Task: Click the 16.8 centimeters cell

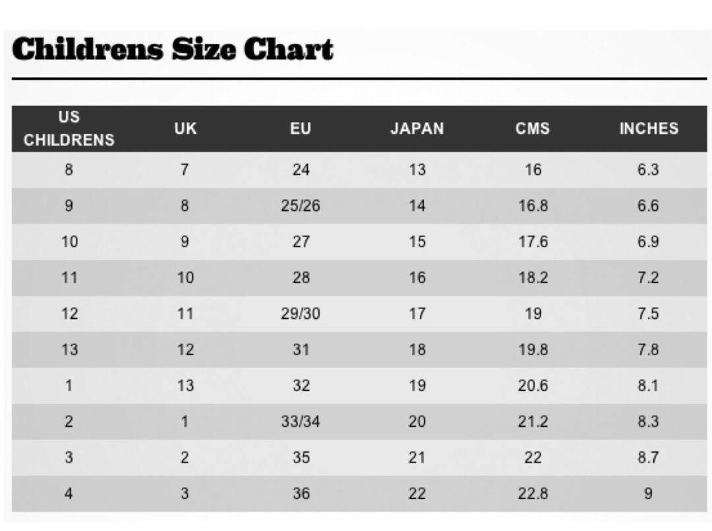Action: pyautogui.click(x=533, y=206)
